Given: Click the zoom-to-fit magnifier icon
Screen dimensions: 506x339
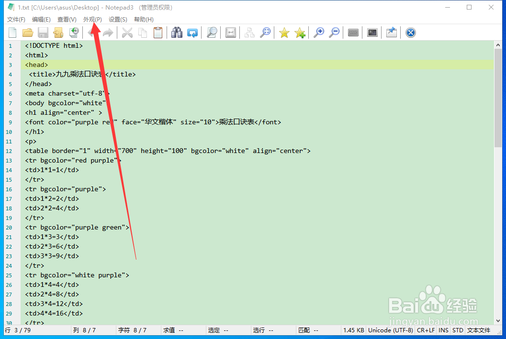Looking at the screenshot, I should click(265, 33).
